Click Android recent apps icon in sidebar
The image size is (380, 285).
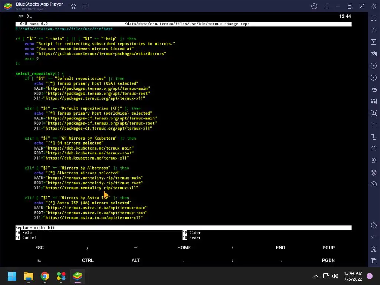[374, 261]
